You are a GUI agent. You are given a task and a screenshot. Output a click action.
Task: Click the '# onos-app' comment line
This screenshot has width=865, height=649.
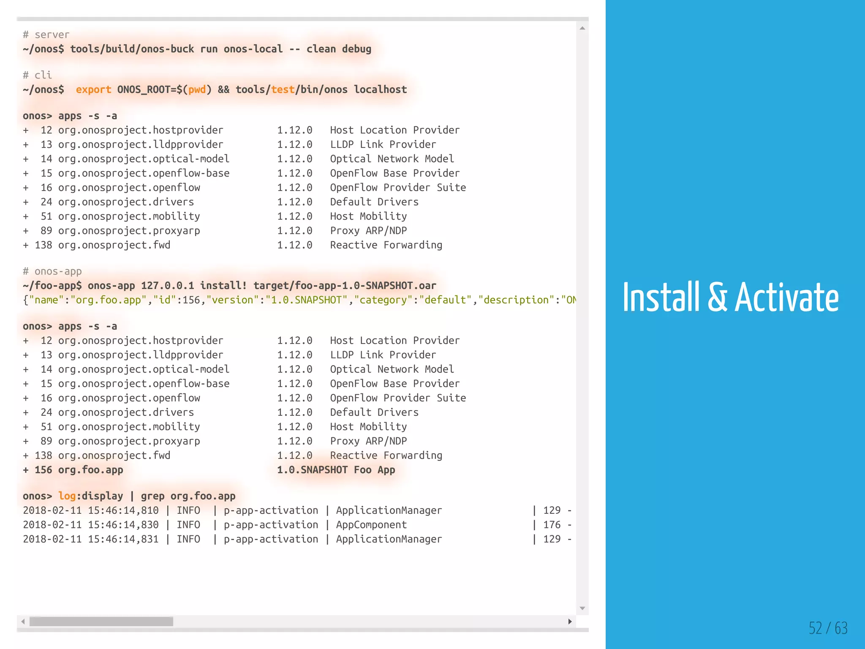pyautogui.click(x=52, y=271)
